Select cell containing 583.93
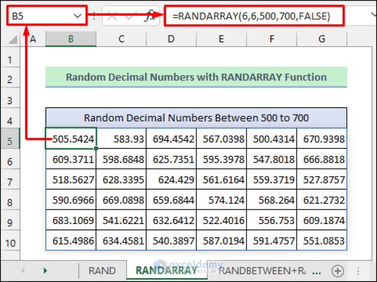Image resolution: width=377 pixels, height=282 pixels. [x=121, y=139]
